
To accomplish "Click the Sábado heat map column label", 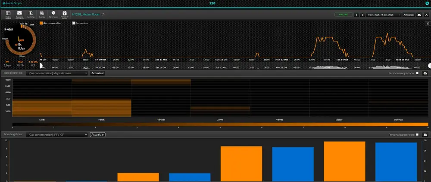I will click(x=339, y=120).
